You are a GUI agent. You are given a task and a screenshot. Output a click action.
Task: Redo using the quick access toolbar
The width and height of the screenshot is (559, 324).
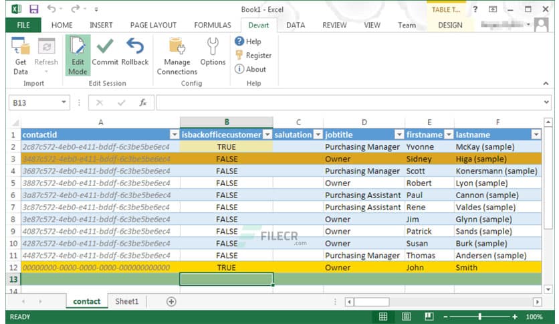tap(75, 9)
